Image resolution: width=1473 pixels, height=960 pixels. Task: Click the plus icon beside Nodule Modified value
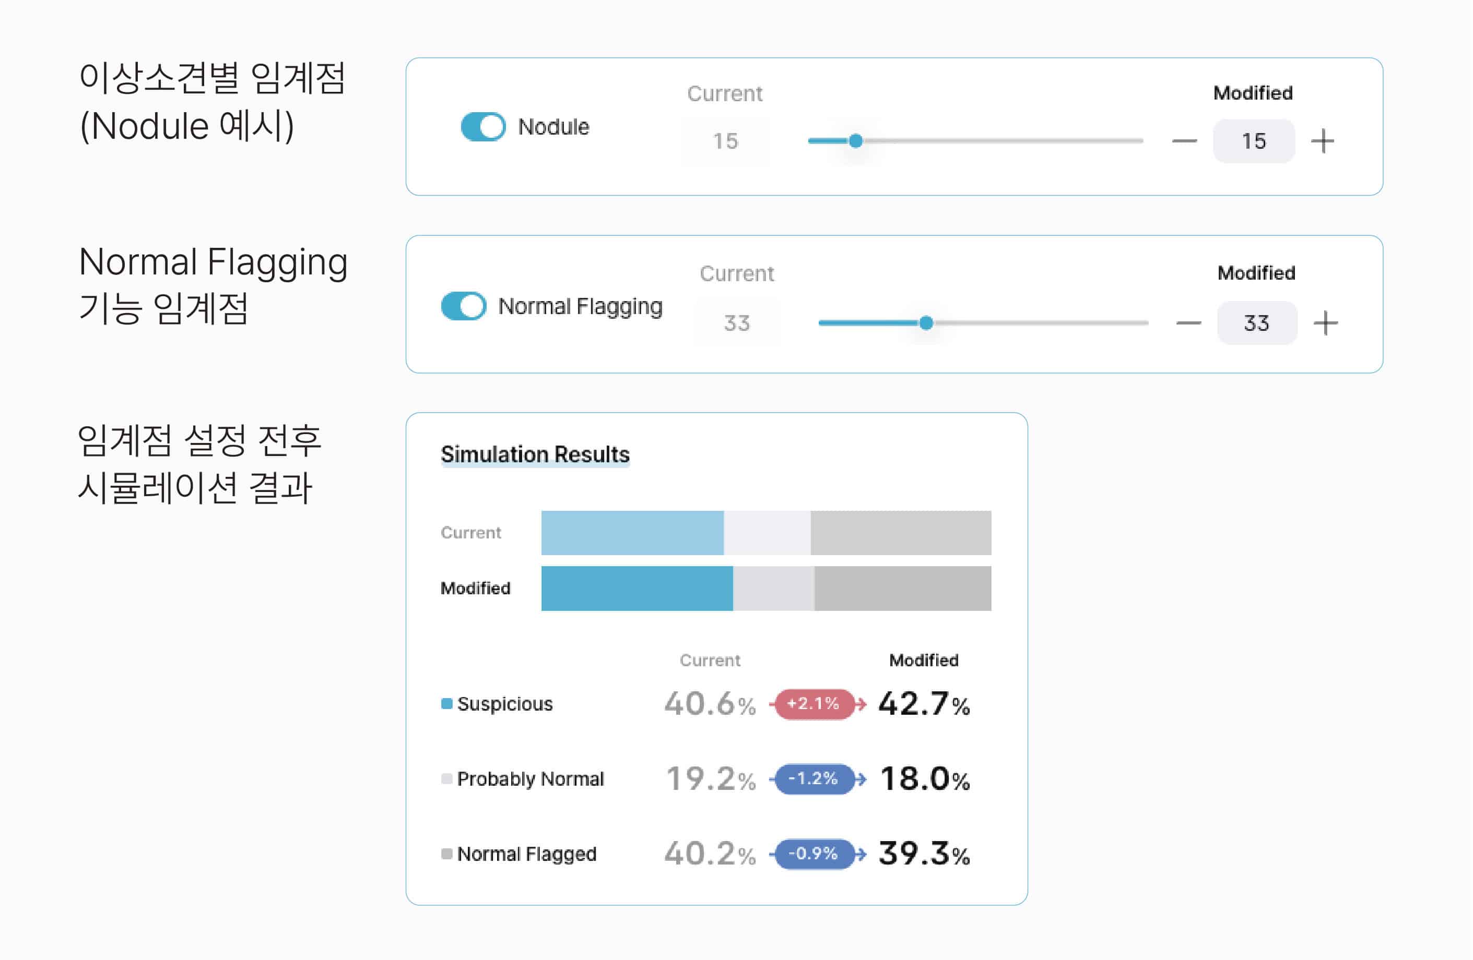pos(1324,141)
